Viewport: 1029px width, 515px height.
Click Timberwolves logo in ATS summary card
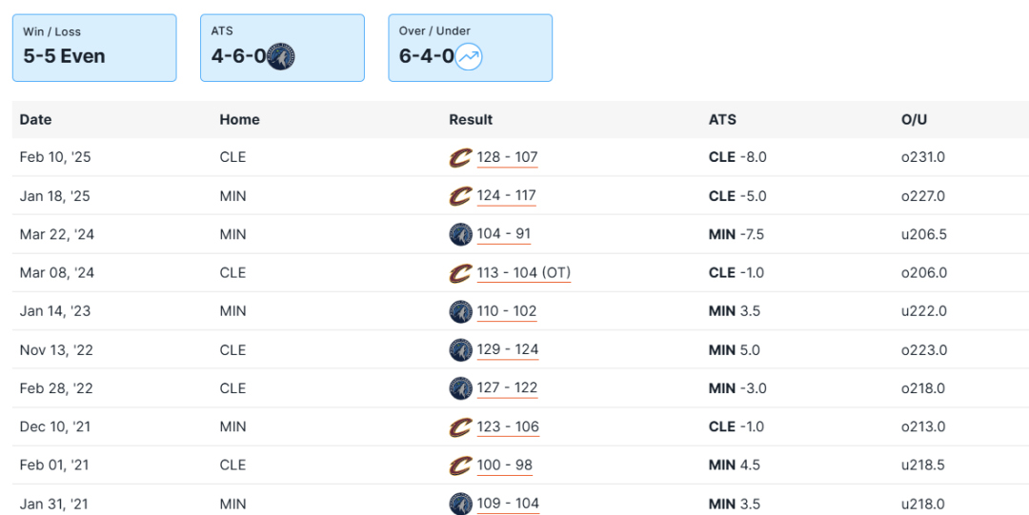coord(281,57)
